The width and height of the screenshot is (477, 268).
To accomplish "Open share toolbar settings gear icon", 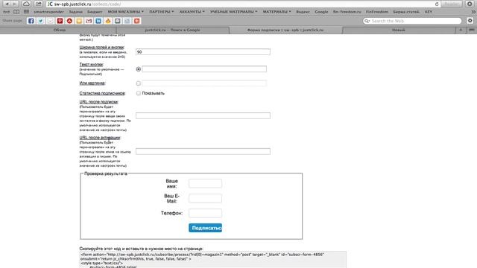I will pos(470,21).
